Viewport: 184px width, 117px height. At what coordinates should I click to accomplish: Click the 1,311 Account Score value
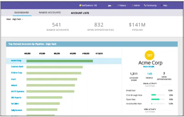point(134,74)
